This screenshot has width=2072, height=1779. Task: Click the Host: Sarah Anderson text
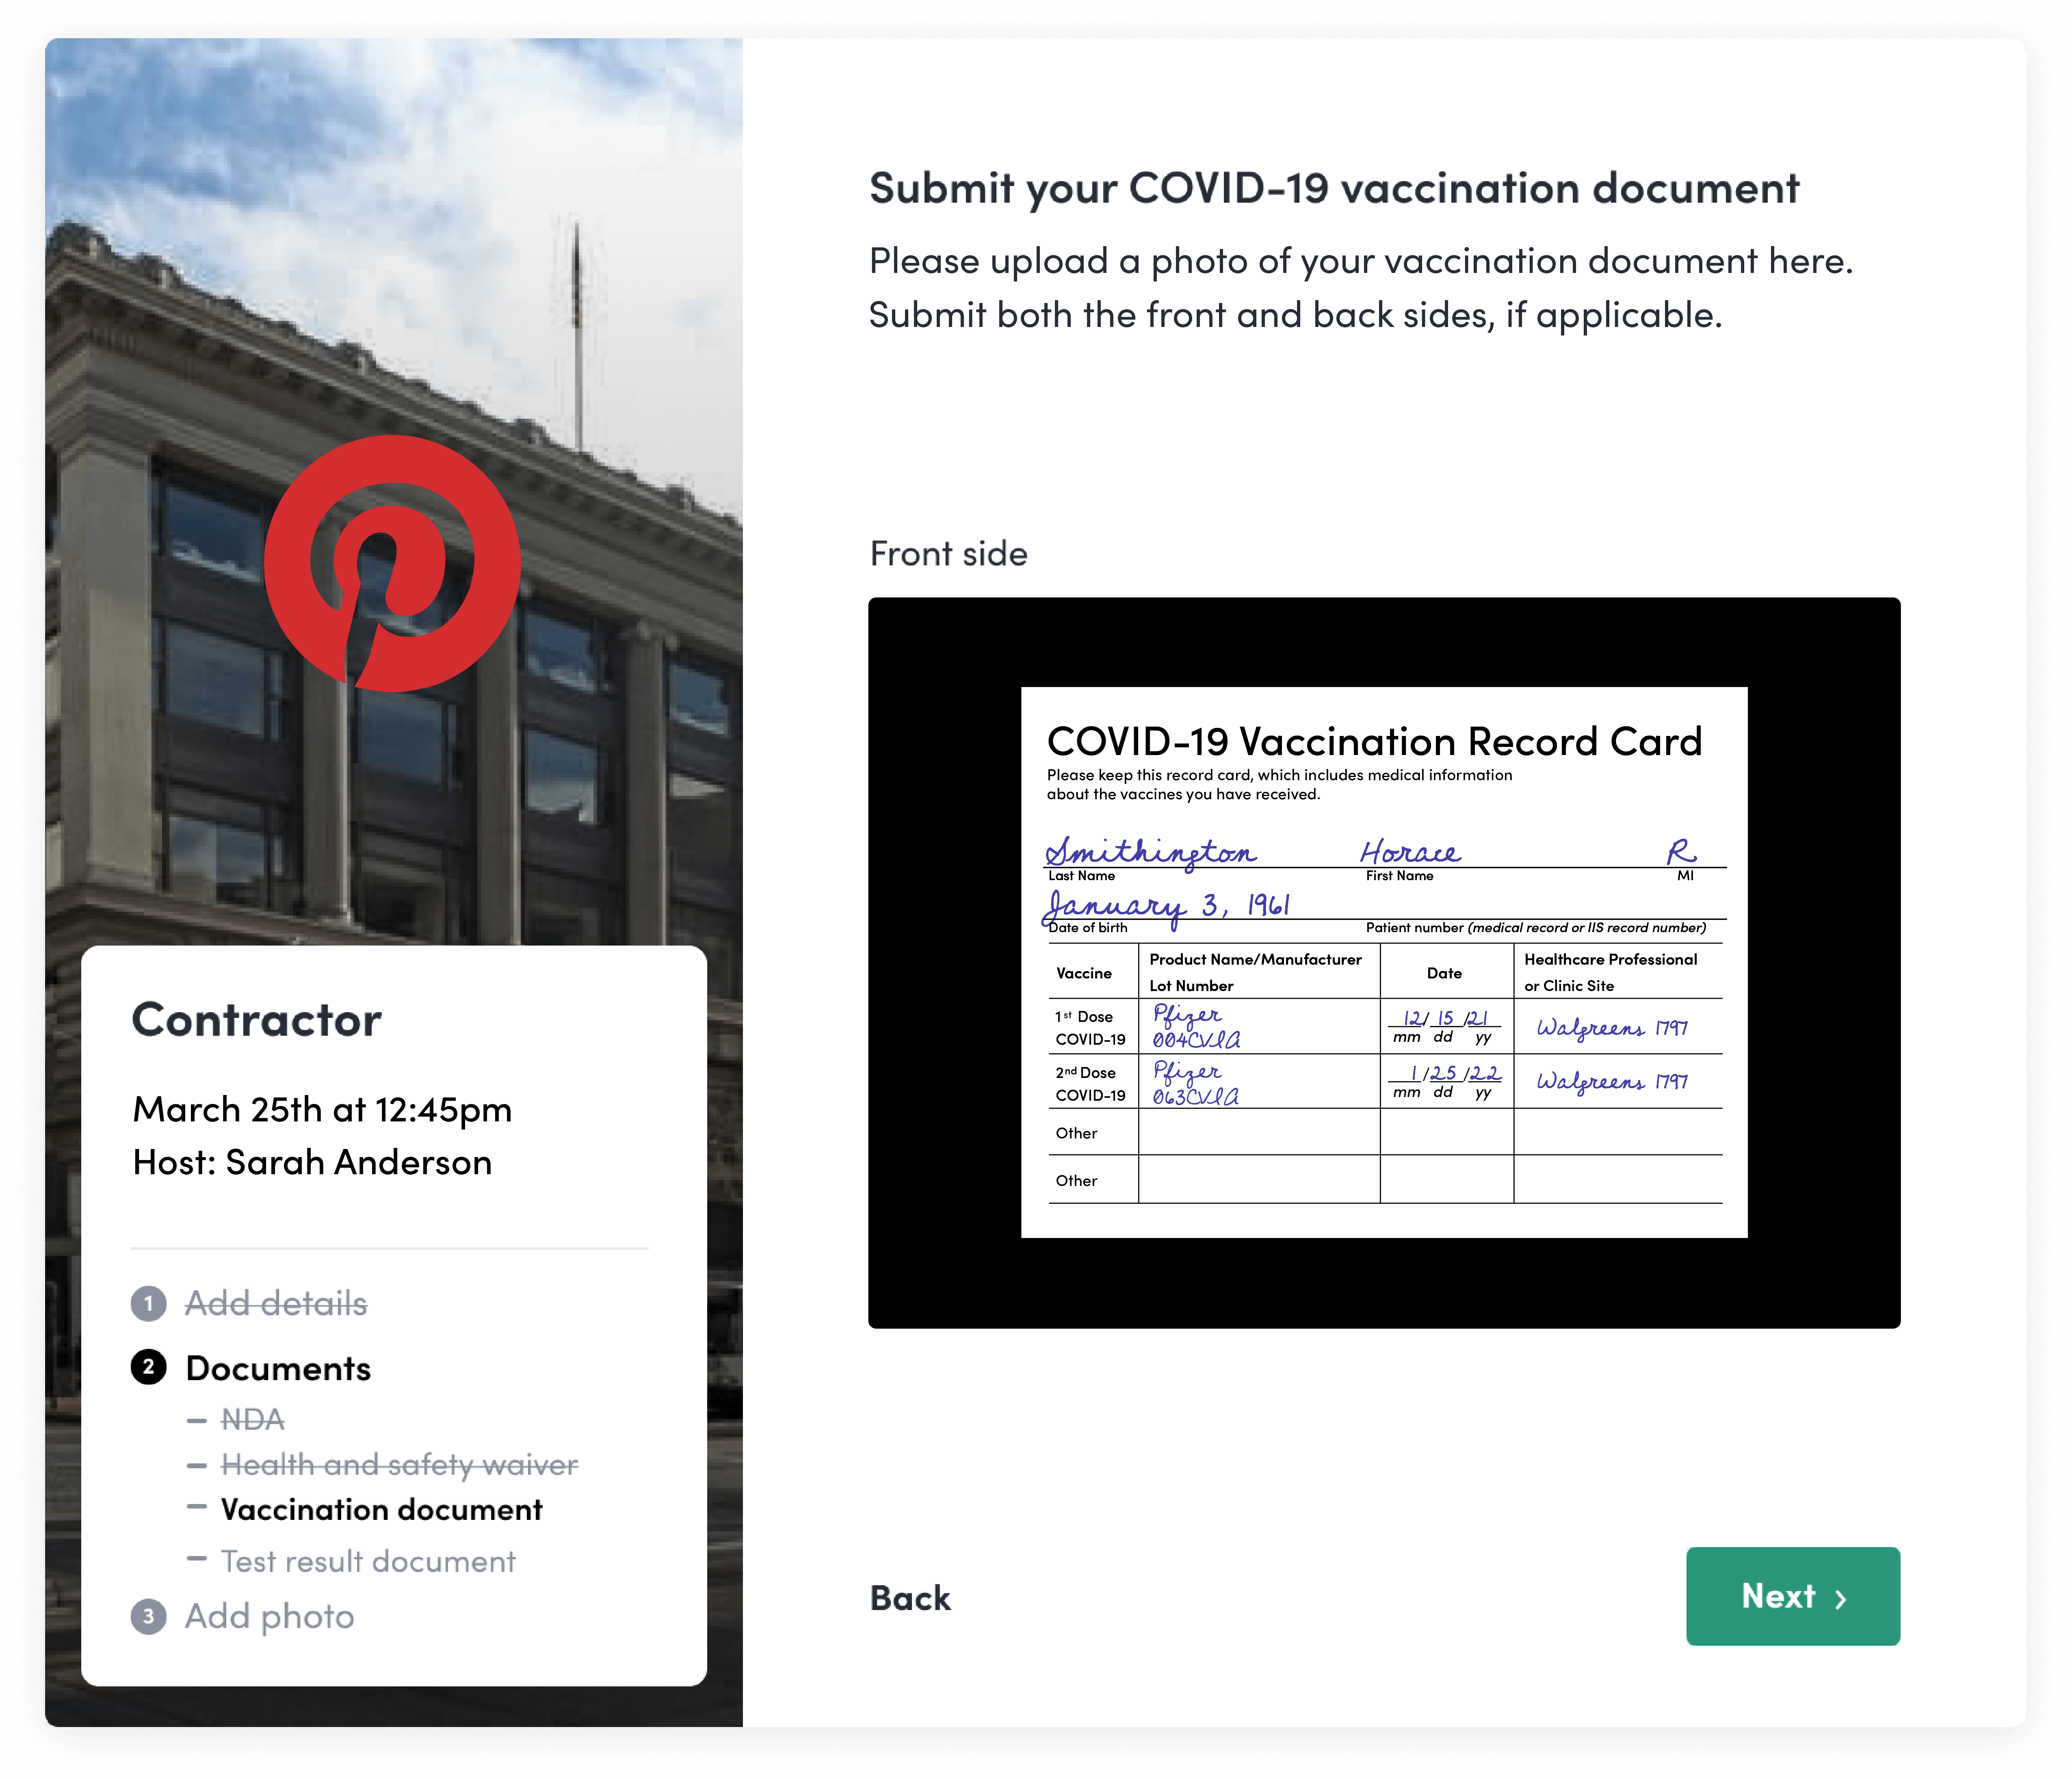tap(312, 1162)
